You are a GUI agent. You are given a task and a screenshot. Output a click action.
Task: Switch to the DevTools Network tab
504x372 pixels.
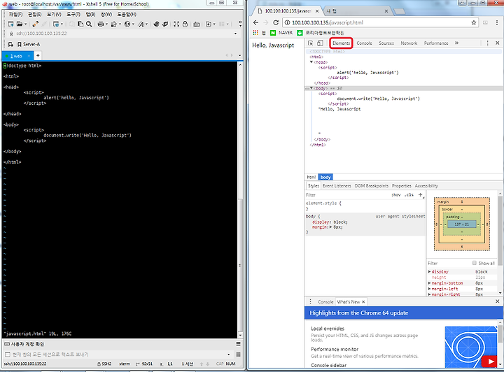[x=409, y=43]
